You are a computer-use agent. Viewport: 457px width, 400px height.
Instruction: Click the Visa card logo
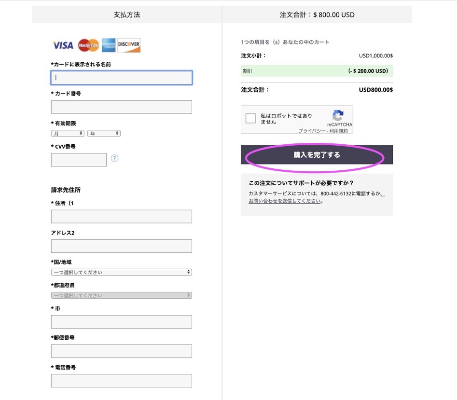[63, 45]
